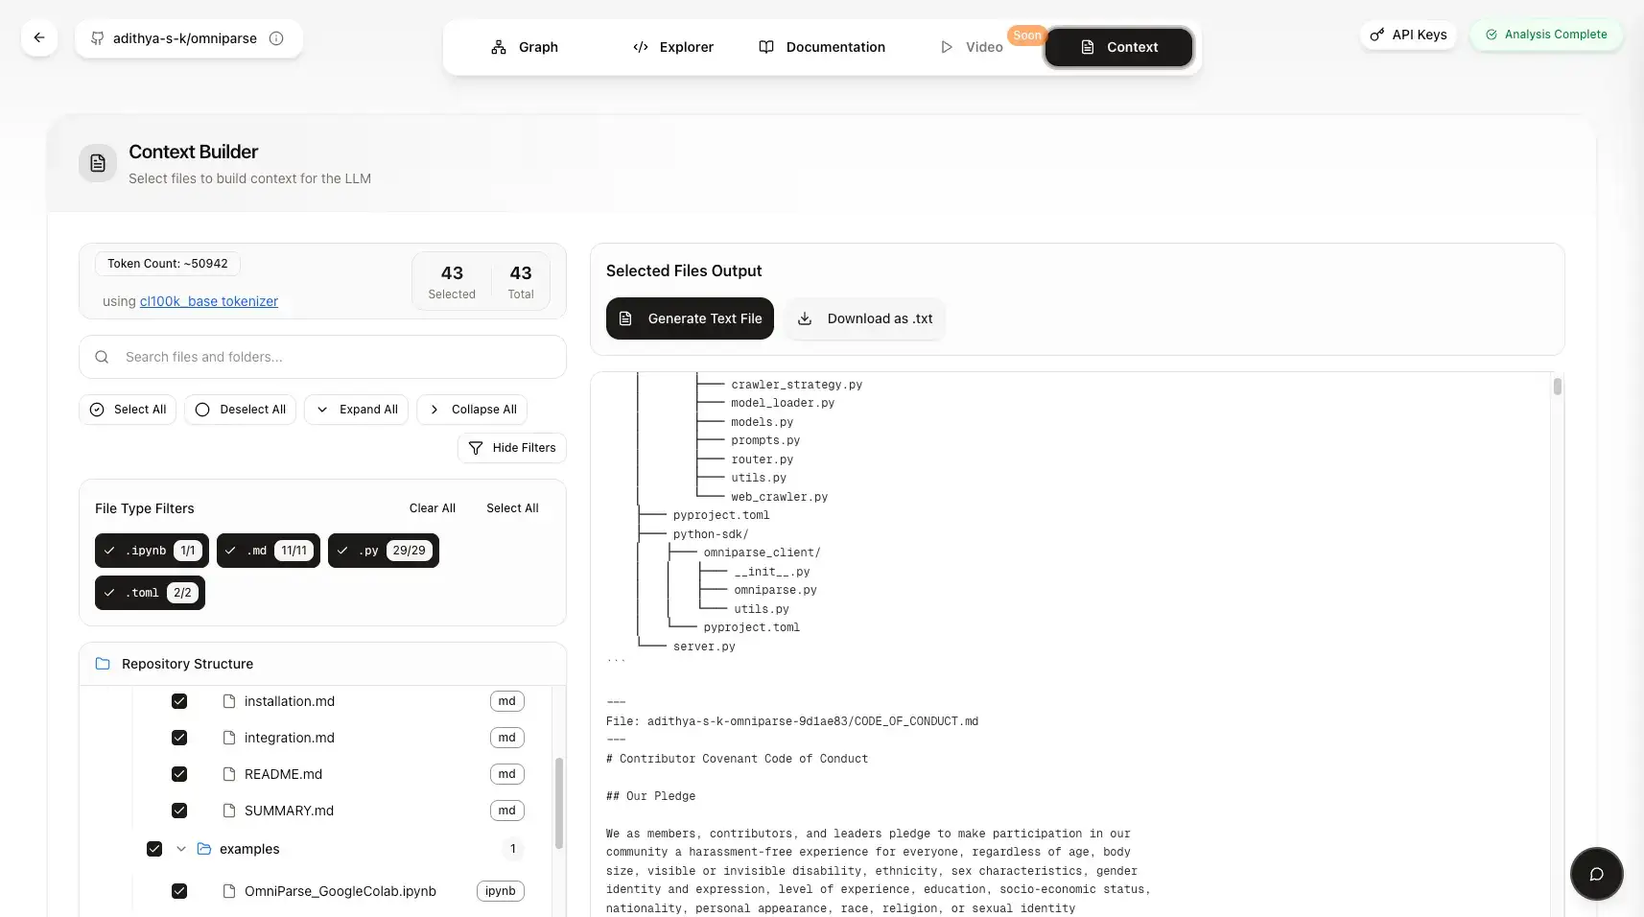The width and height of the screenshot is (1644, 917).
Task: Click Collapse All in the file tree
Action: tap(472, 409)
